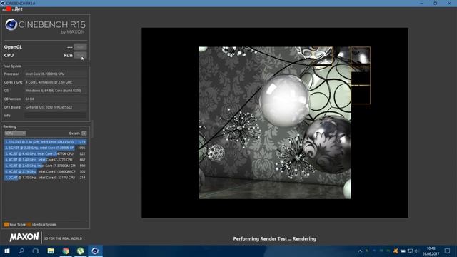Open the taskbar clock and date
Viewport: 457px width, 257px height.
431,251
